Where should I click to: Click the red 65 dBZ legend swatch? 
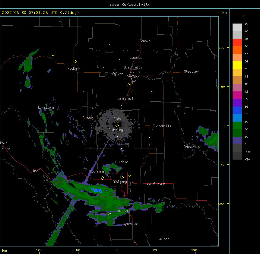(x=237, y=43)
